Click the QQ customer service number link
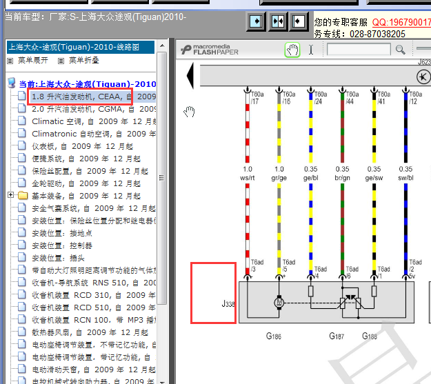Viewport: 431px width, 384px height. point(401,23)
